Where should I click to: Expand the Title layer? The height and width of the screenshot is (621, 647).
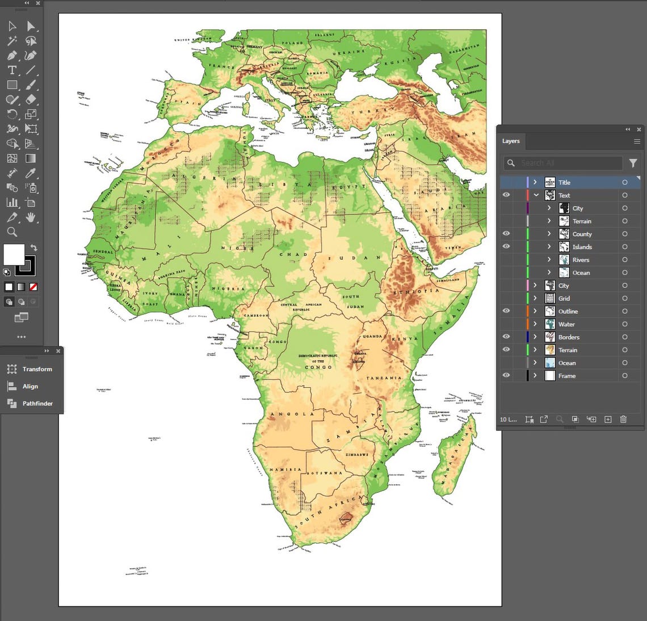(535, 182)
